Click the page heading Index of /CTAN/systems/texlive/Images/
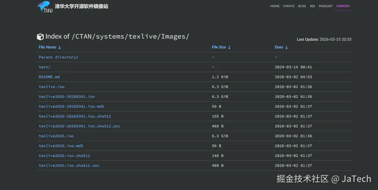This screenshot has height=190, width=378. pyautogui.click(x=117, y=37)
